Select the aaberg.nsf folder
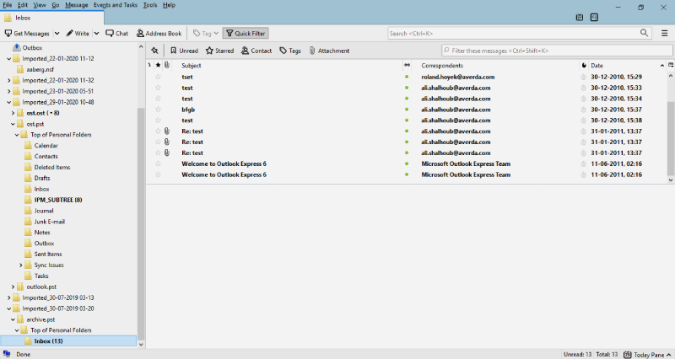Viewport: 675px width, 359px height. click(40, 69)
